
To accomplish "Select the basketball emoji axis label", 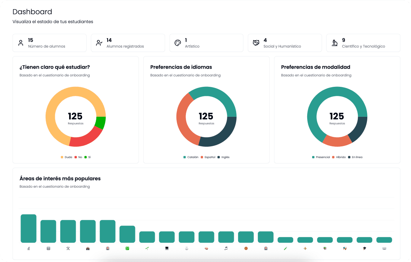I will pos(246,248).
